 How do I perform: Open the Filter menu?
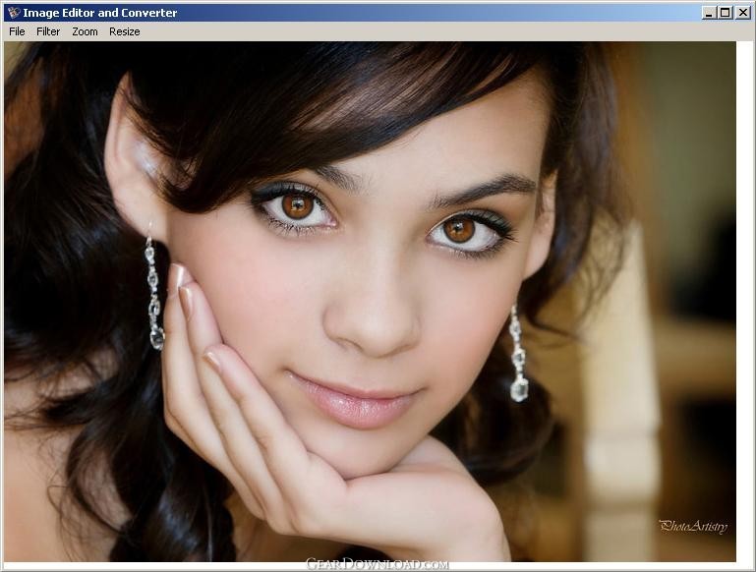click(x=48, y=31)
